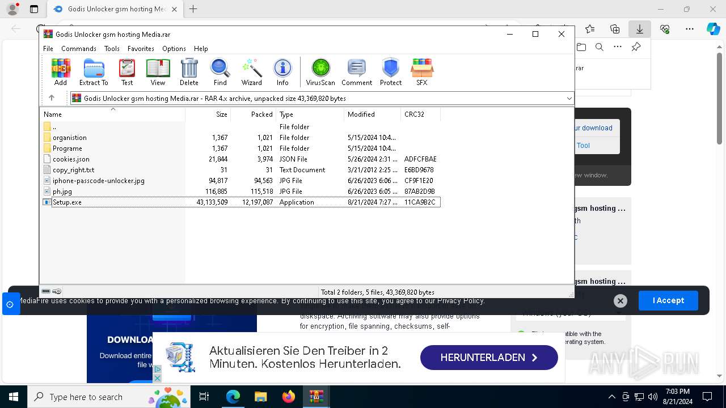Open the Favorites menu
Image resolution: width=726 pixels, height=408 pixels.
point(141,49)
